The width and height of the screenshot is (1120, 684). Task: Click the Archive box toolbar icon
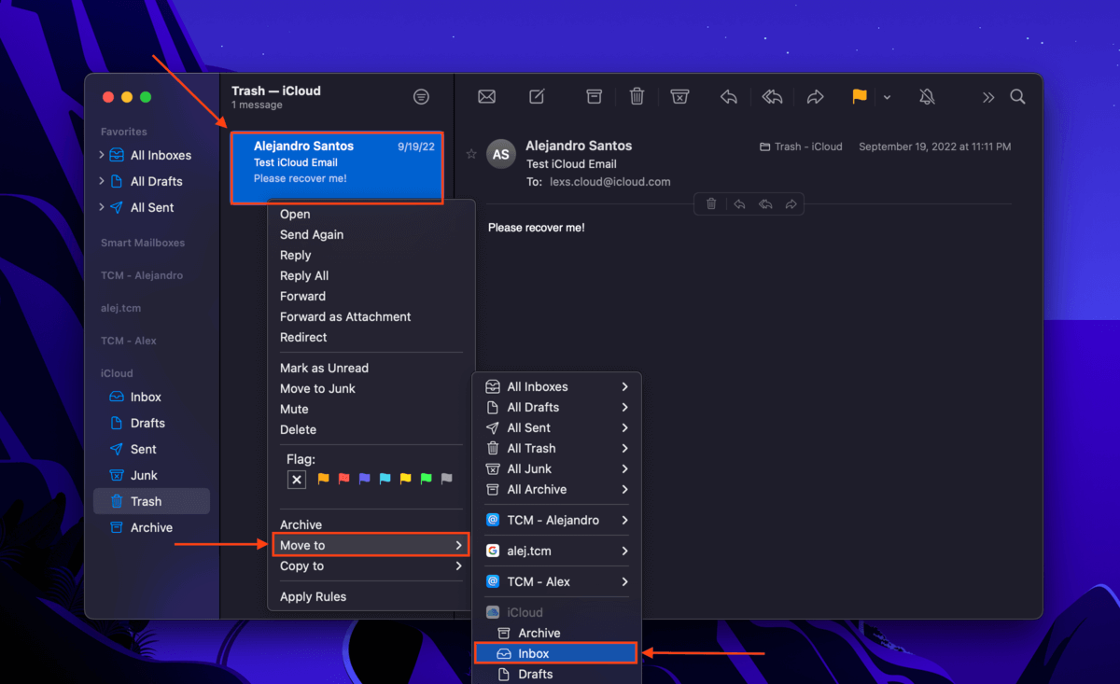tap(594, 96)
